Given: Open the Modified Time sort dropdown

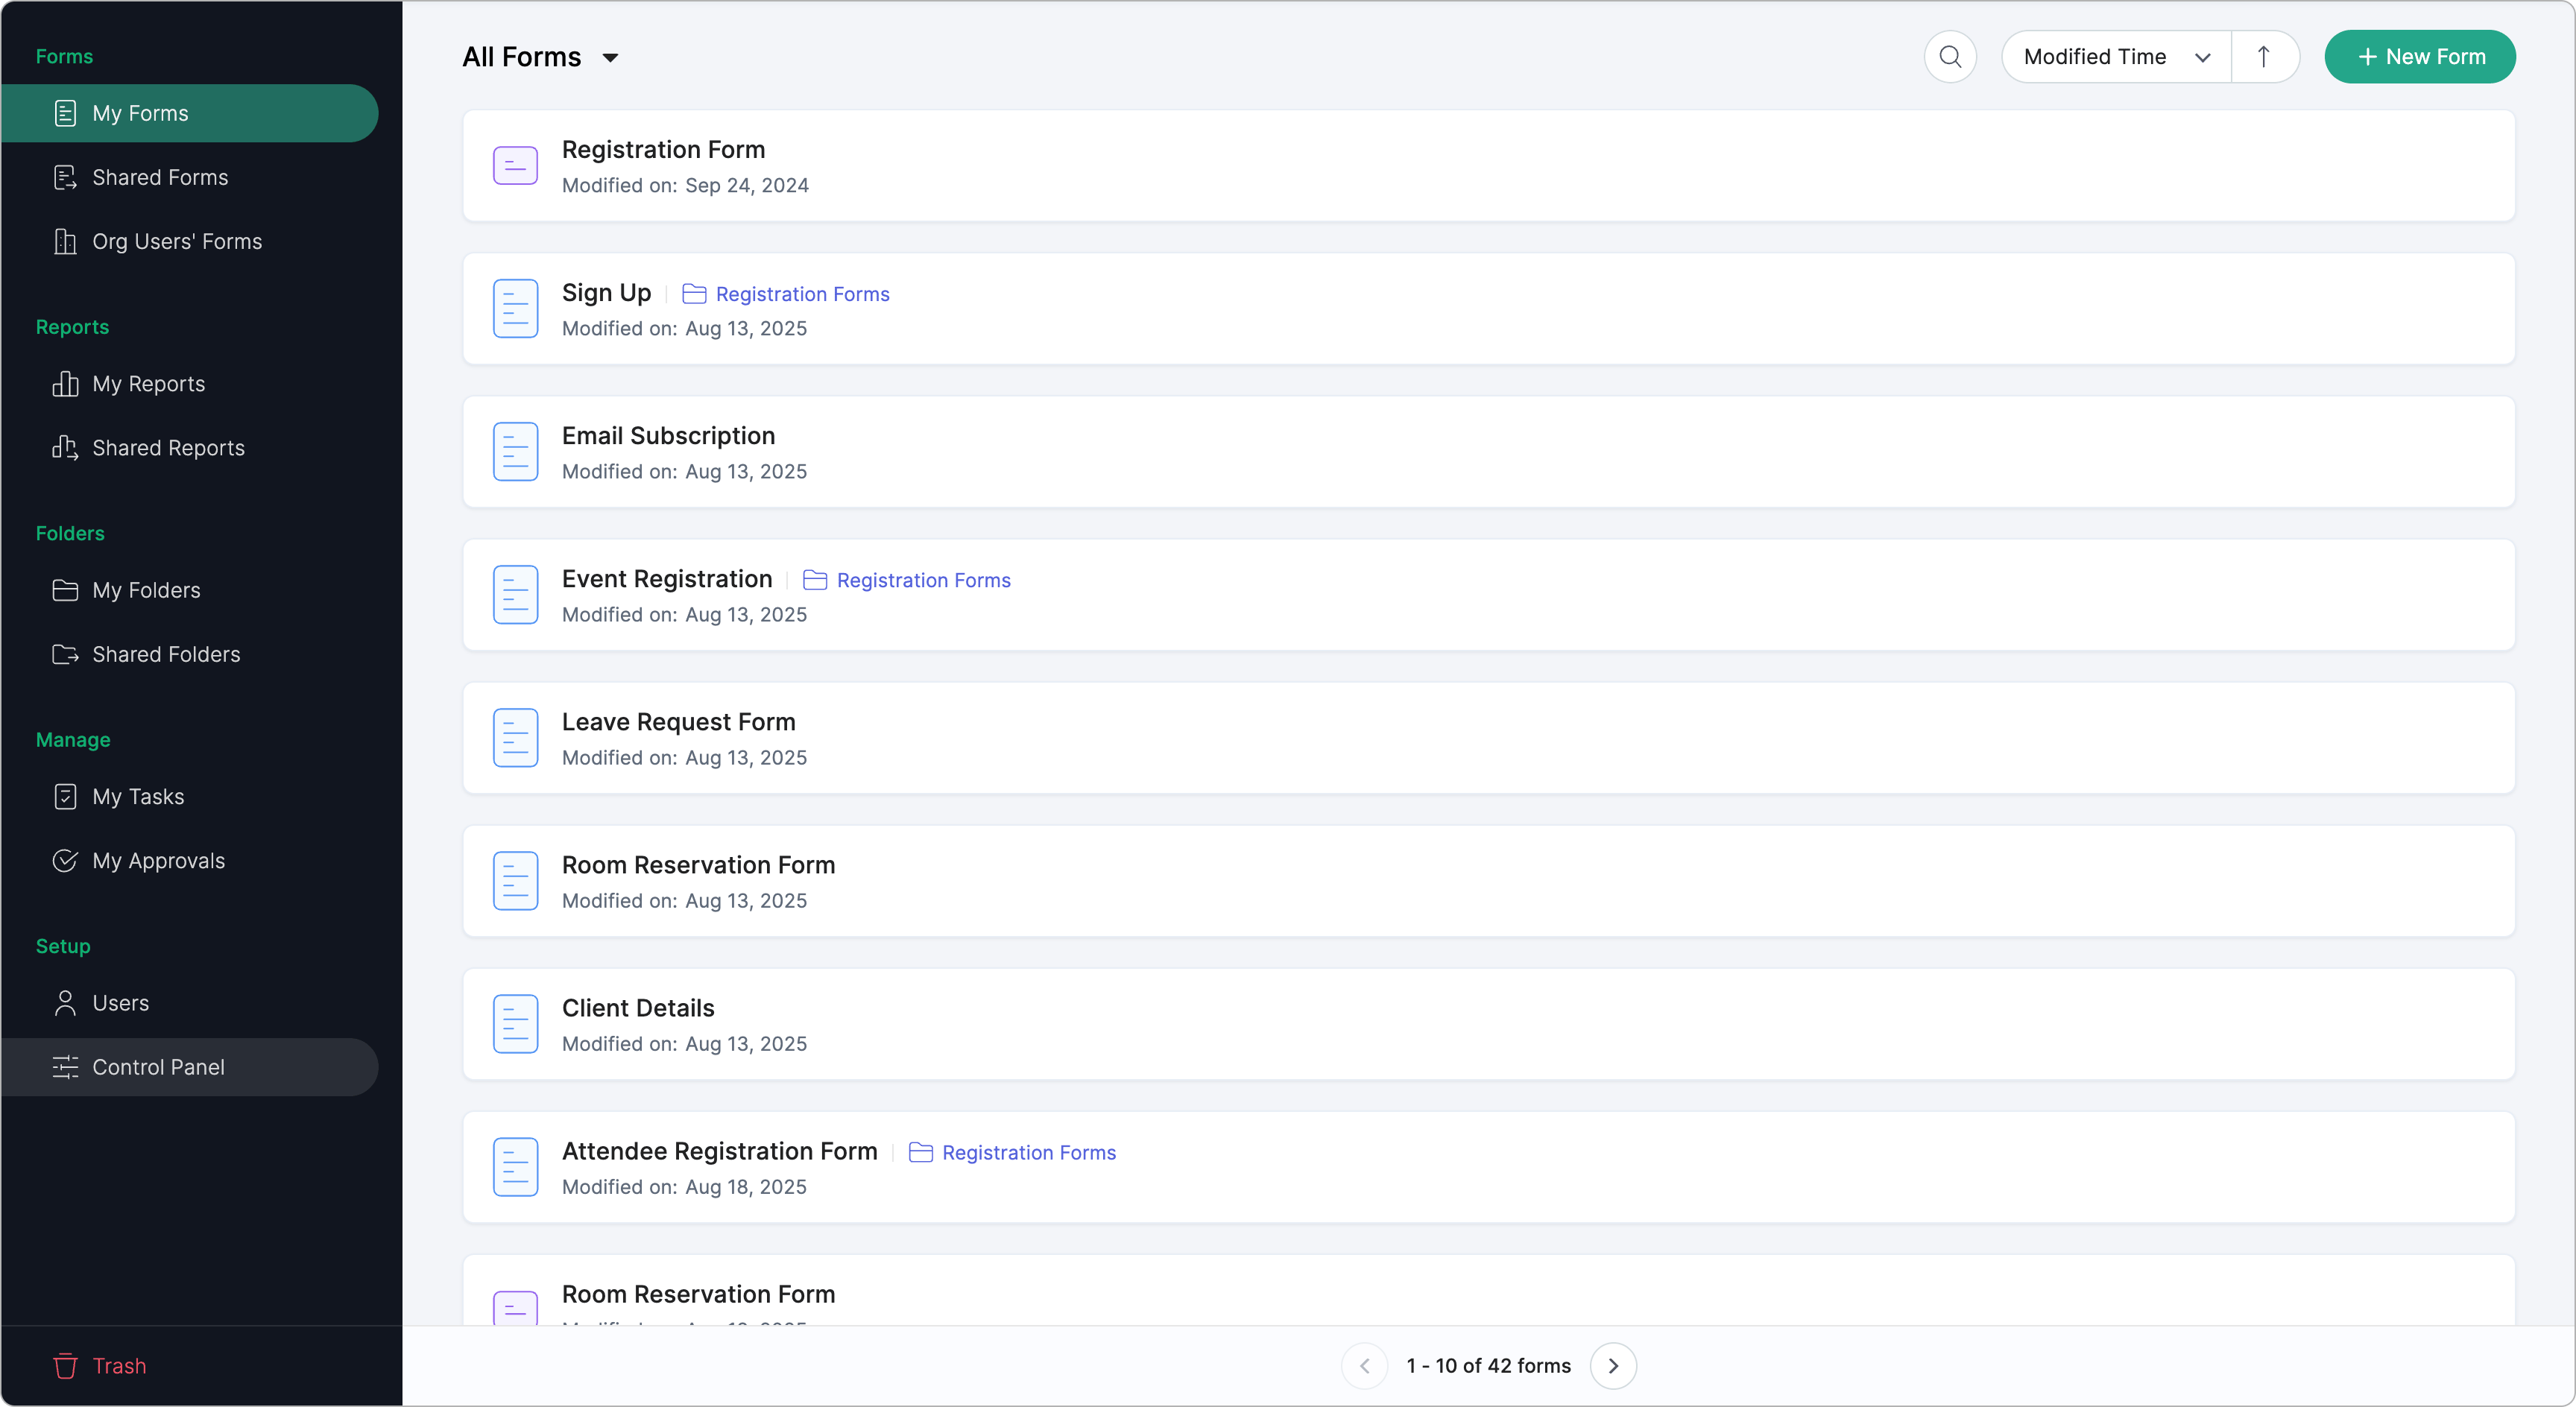Looking at the screenshot, I should coord(2115,57).
